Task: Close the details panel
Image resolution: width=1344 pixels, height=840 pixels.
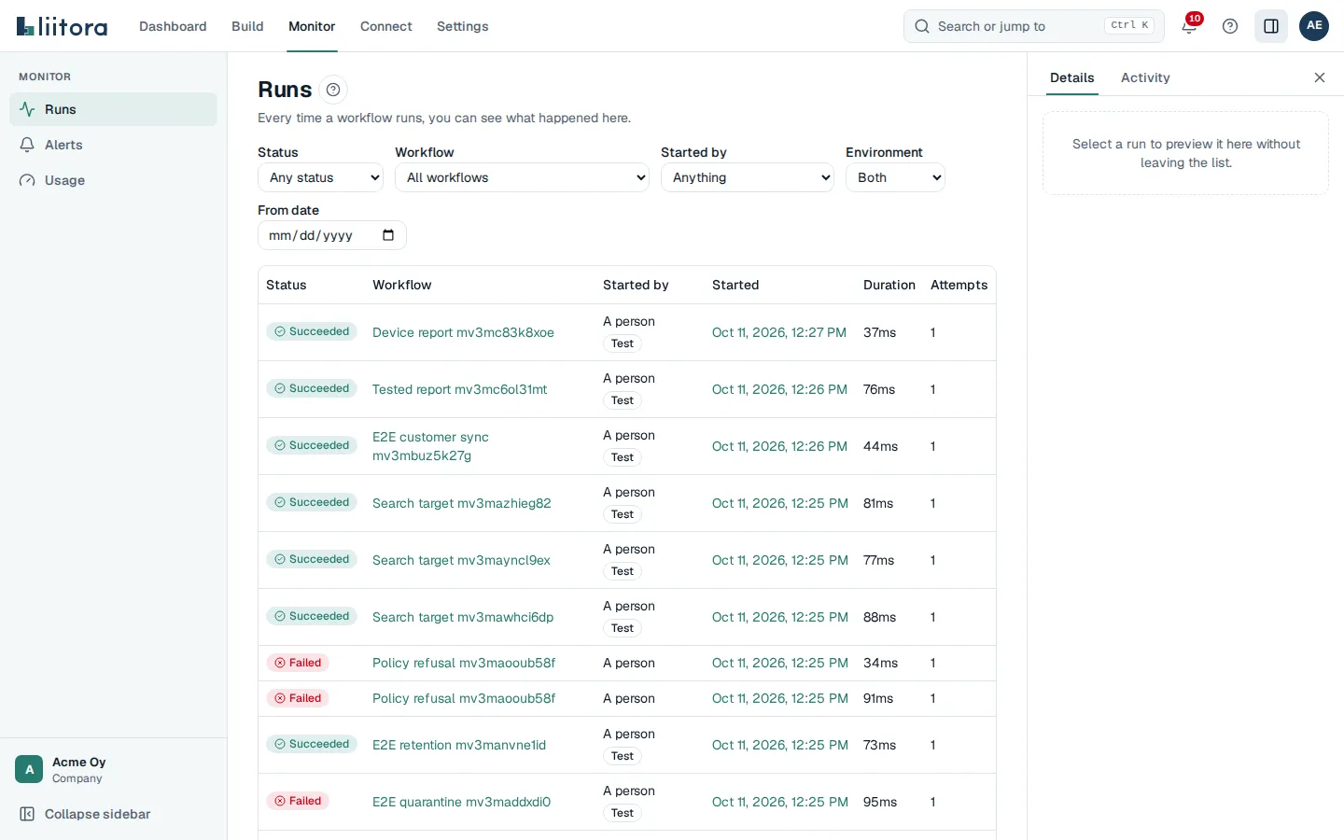Action: pyautogui.click(x=1320, y=77)
